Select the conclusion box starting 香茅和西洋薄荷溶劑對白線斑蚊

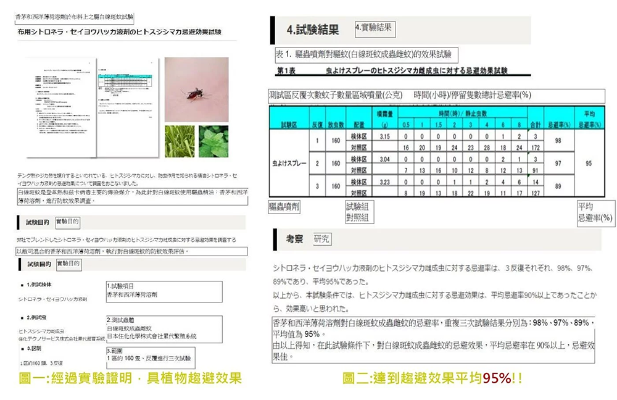click(x=433, y=340)
